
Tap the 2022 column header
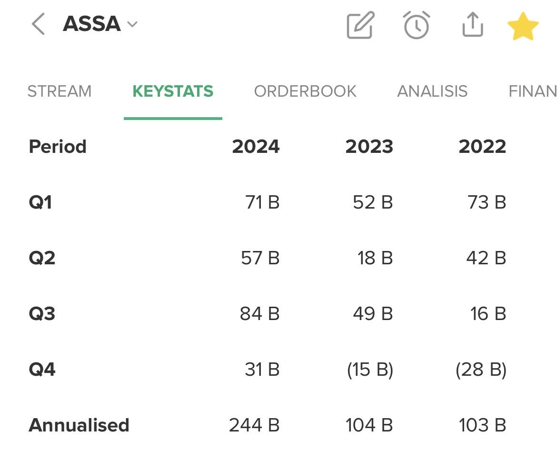pos(482,147)
